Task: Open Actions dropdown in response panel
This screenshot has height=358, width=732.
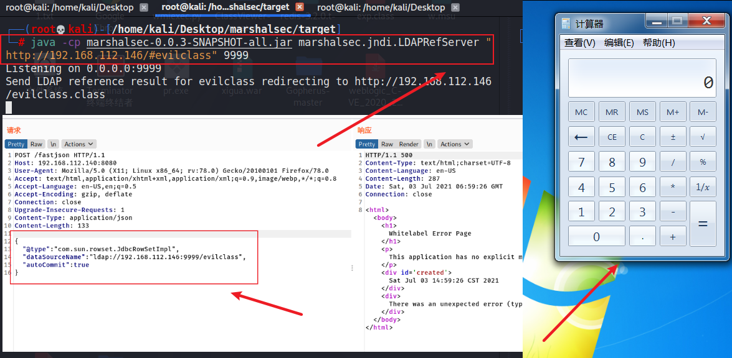Action: click(x=455, y=144)
